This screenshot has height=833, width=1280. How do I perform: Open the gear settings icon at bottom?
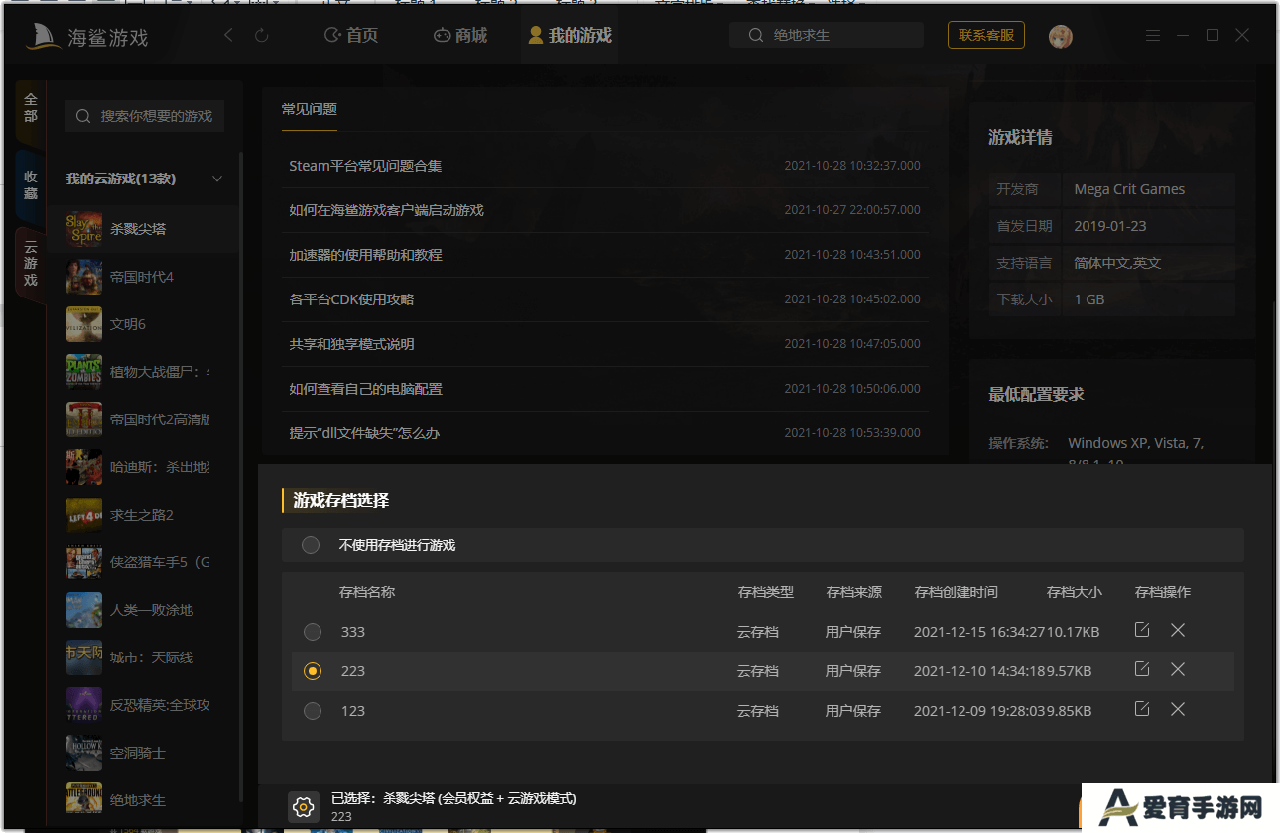pos(304,806)
